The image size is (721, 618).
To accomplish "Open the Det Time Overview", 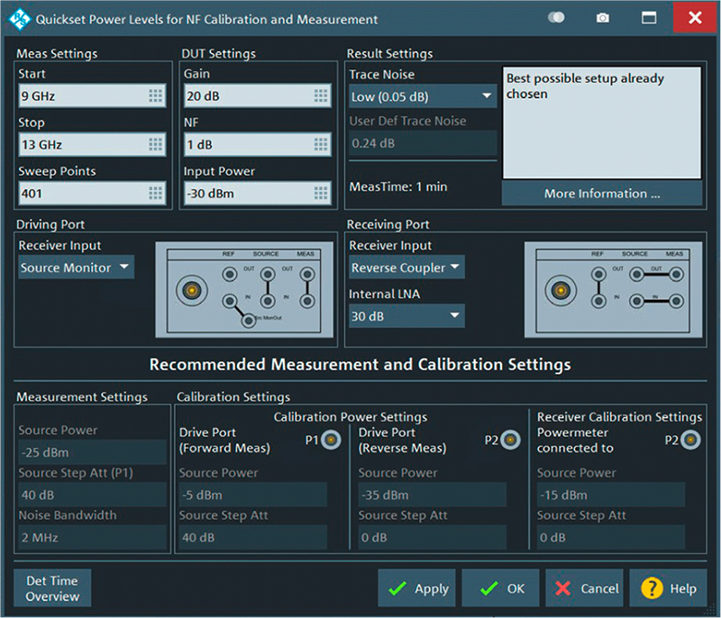I will (52, 588).
